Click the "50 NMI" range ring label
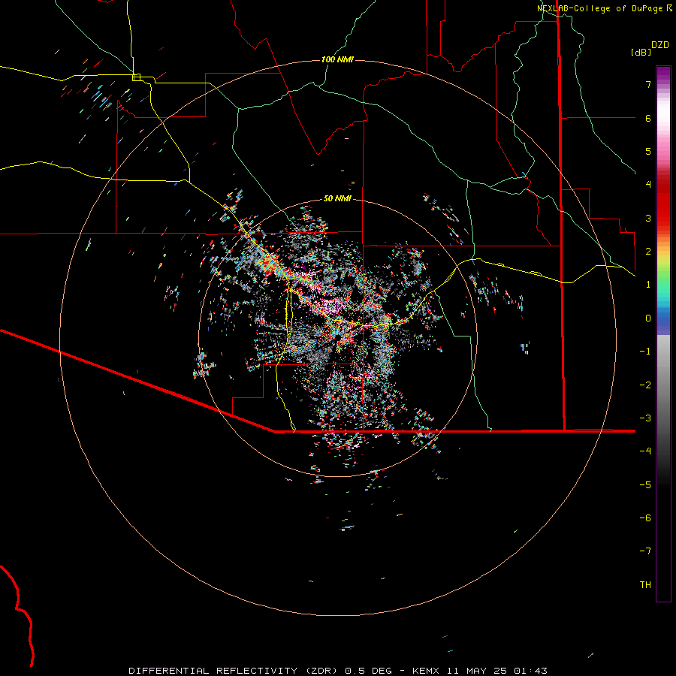This screenshot has width=676, height=676. 337,198
